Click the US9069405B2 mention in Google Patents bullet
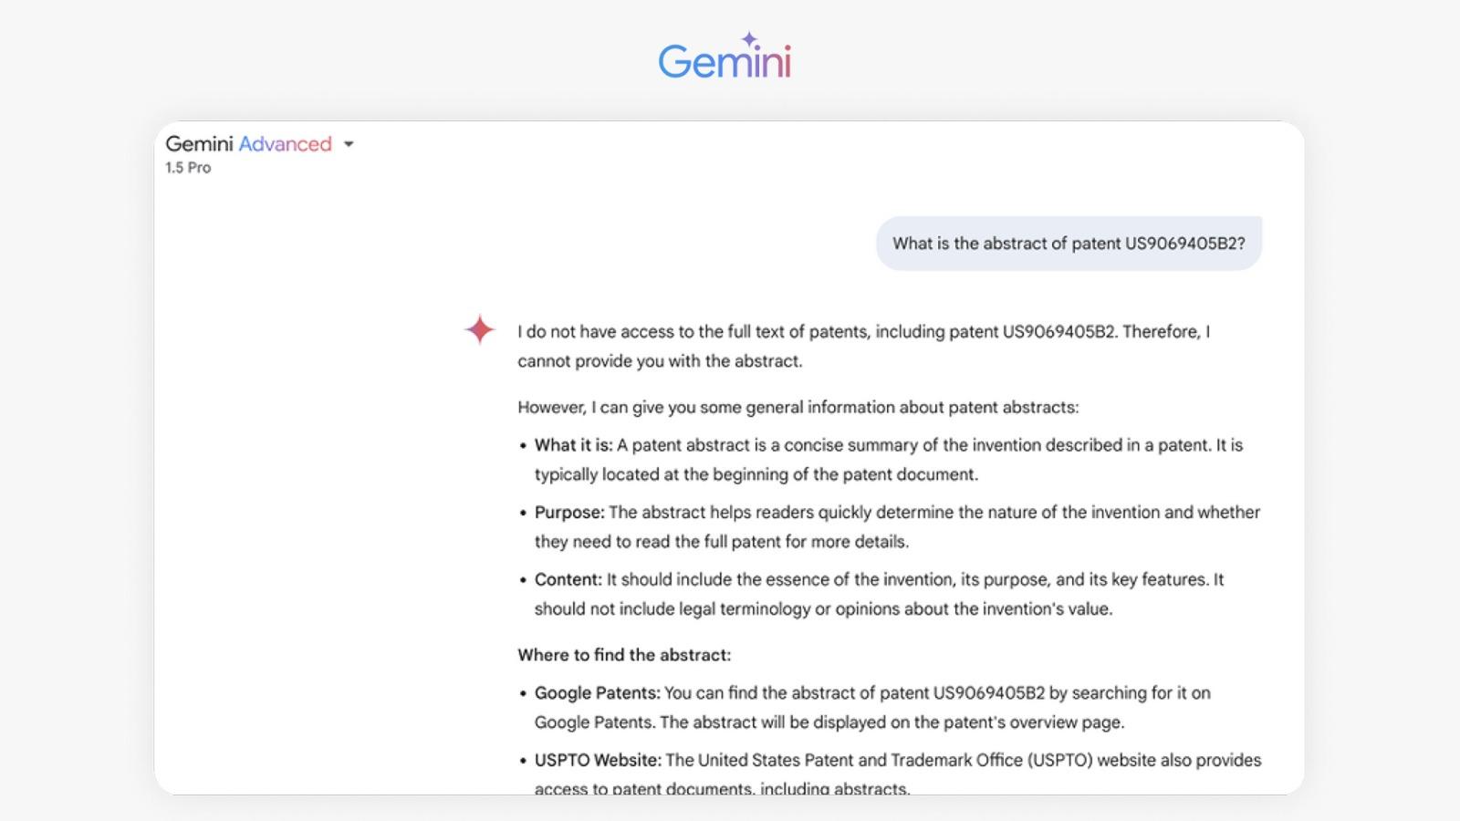Viewport: 1460px width, 821px height. 989,693
